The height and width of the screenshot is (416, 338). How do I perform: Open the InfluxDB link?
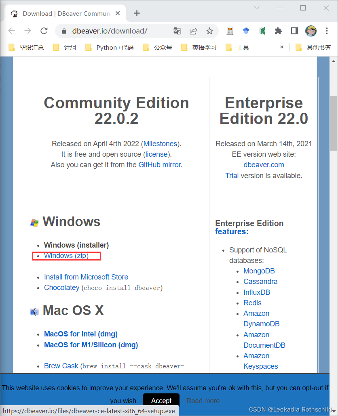tap(257, 292)
